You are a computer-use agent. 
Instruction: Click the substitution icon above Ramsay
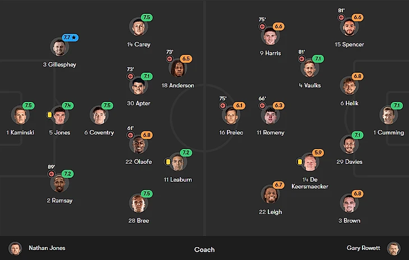(52, 174)
